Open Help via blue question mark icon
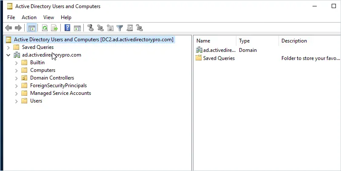Screen dimensions: 341x171 coord(68,28)
